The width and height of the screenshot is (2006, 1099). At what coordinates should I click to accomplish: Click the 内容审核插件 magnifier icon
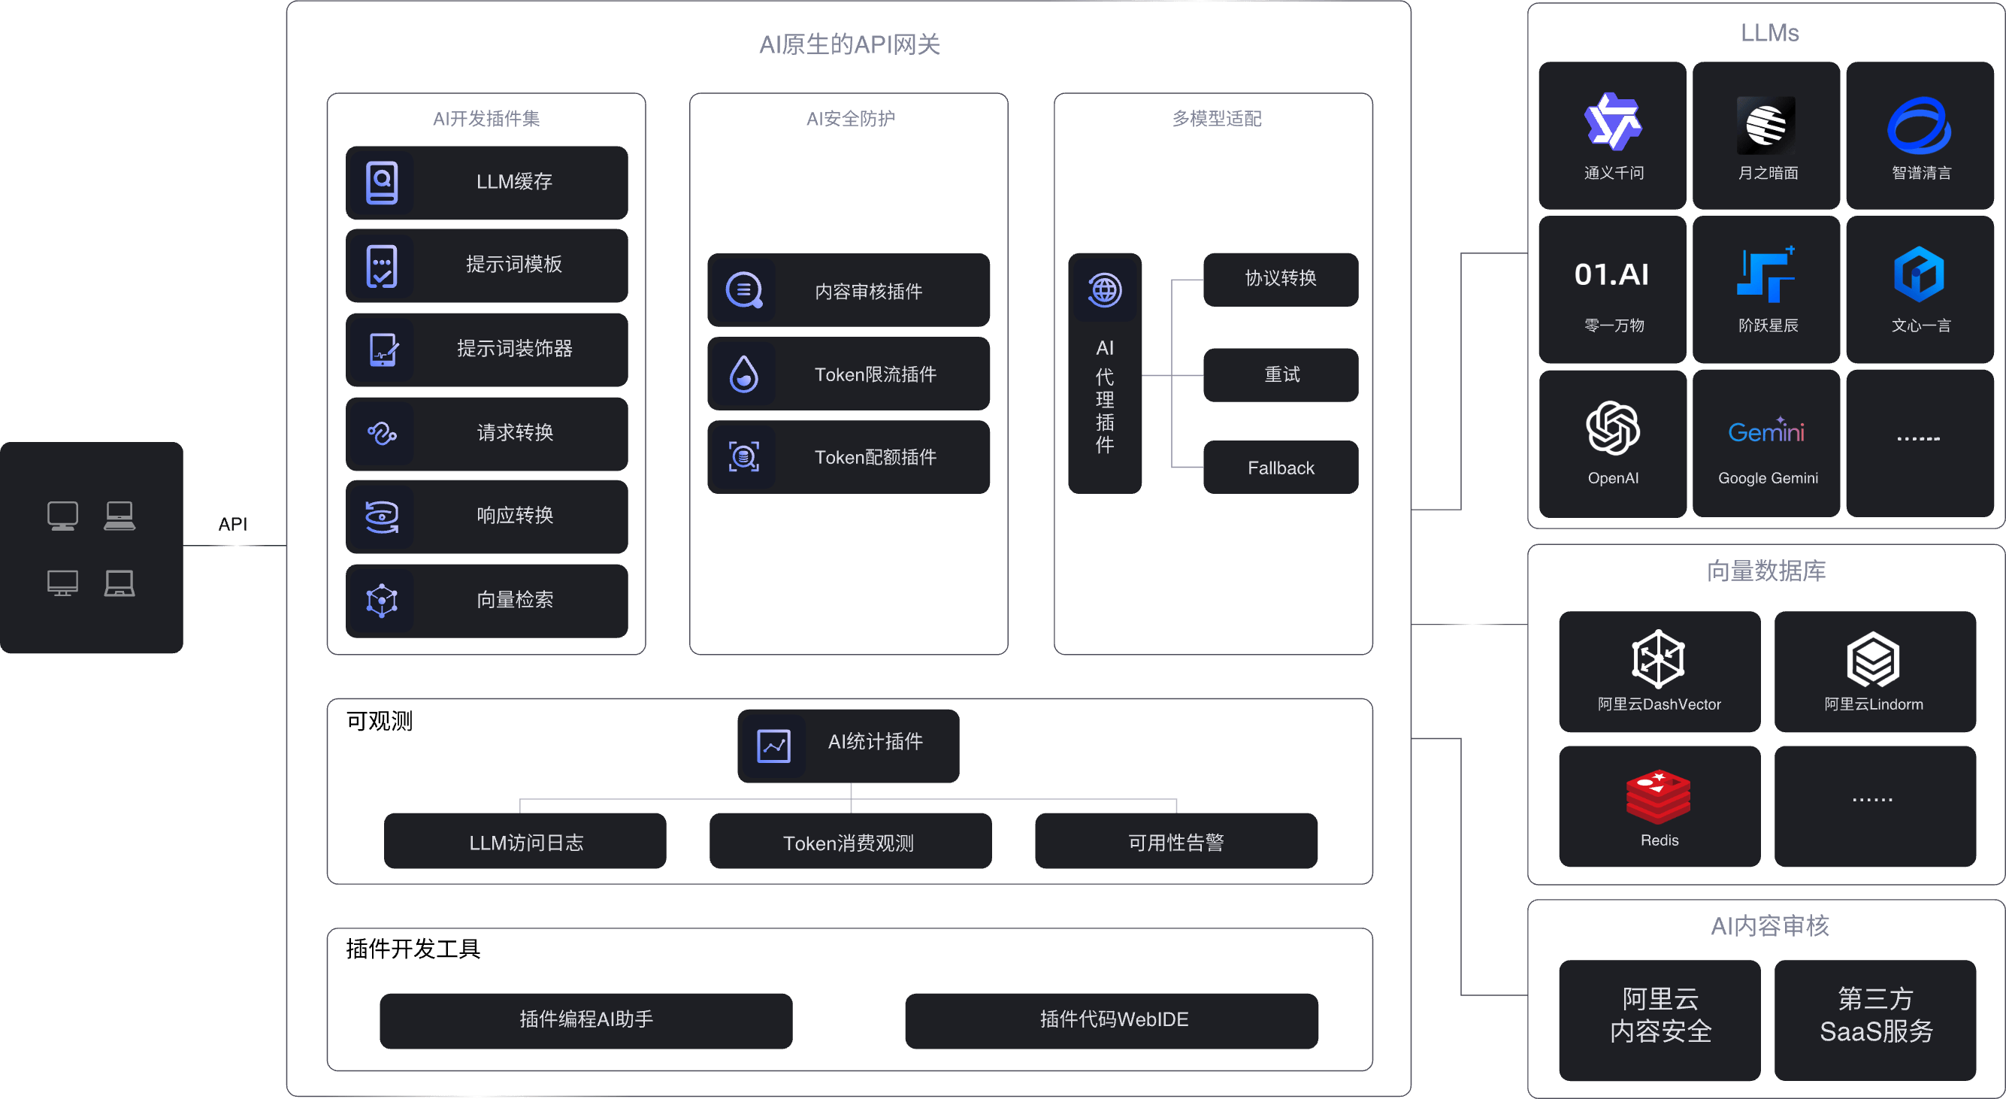pos(745,290)
